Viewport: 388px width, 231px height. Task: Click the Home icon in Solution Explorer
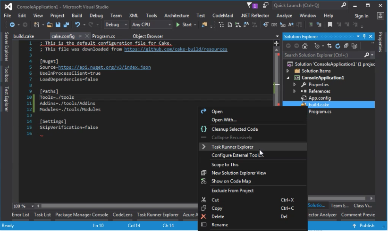coord(305,46)
